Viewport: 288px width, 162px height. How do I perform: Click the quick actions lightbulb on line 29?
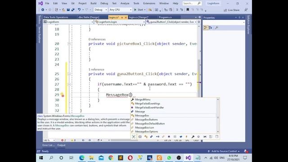pyautogui.click(x=62, y=94)
